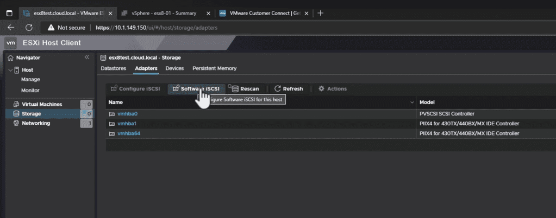Click the Not secure warning indicator
Viewport: 556px width, 218px height.
coord(66,28)
